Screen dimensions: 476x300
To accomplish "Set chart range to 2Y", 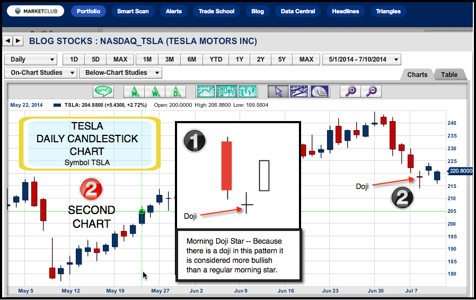I will [x=260, y=59].
